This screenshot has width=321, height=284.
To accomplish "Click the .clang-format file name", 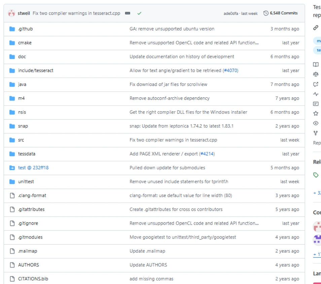I will click(32, 196).
